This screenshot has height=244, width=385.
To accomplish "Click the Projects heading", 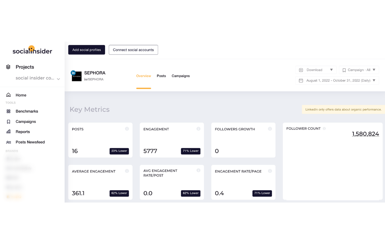I will click(x=25, y=67).
